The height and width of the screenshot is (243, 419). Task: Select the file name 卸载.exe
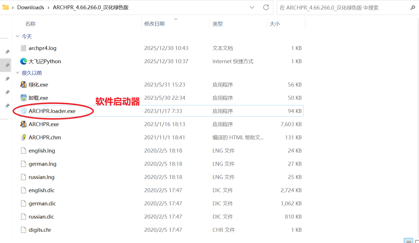point(38,98)
